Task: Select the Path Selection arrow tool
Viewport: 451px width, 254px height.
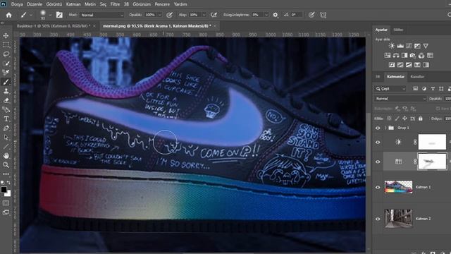Action: point(6,138)
